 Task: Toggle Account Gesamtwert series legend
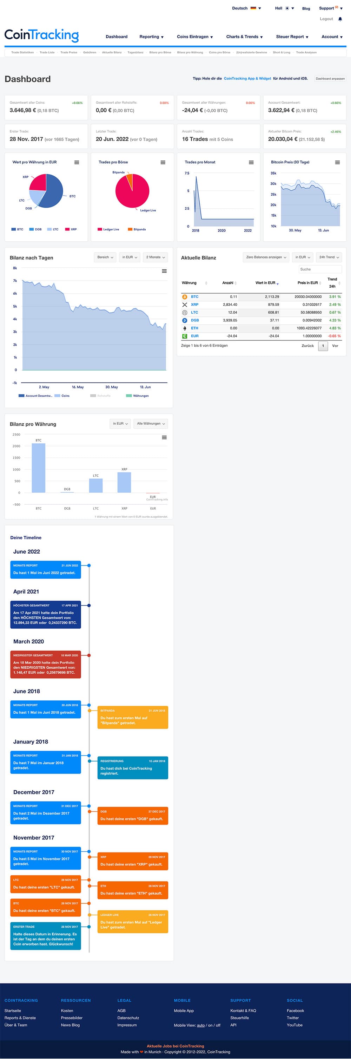point(35,396)
